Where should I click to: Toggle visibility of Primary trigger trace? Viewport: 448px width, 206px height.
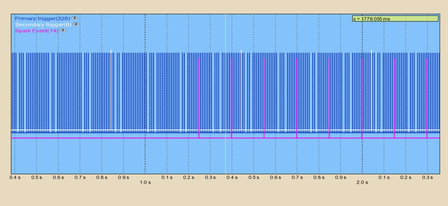click(x=74, y=18)
